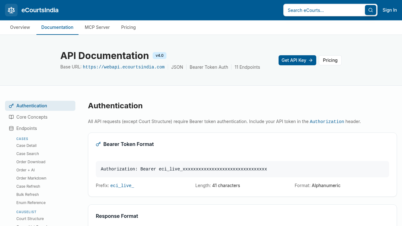Click the Pricing button beside Get API Key
402x226 pixels.
330,60
